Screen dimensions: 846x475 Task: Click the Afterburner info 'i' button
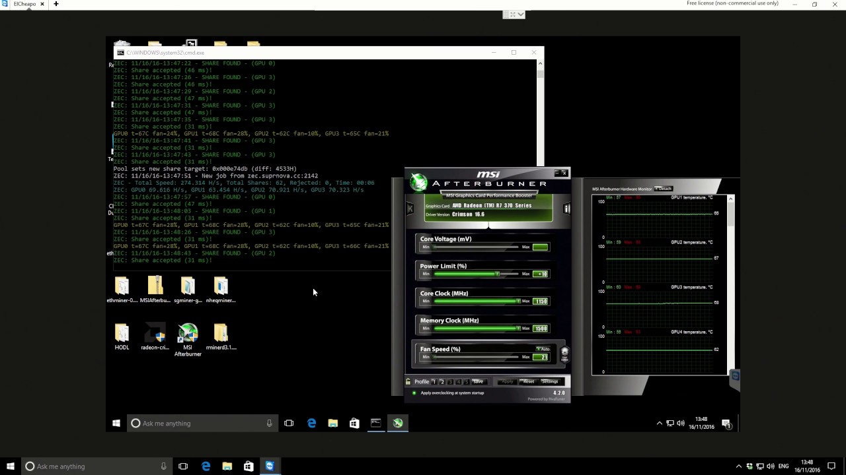[566, 208]
